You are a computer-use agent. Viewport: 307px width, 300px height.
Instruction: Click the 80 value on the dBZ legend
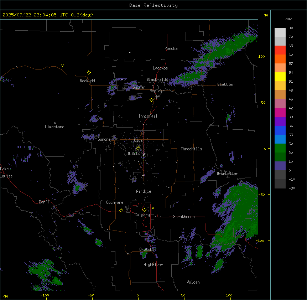click(x=291, y=28)
